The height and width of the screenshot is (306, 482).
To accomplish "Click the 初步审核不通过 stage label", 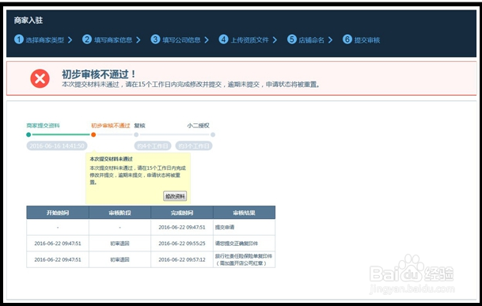I will (111, 126).
